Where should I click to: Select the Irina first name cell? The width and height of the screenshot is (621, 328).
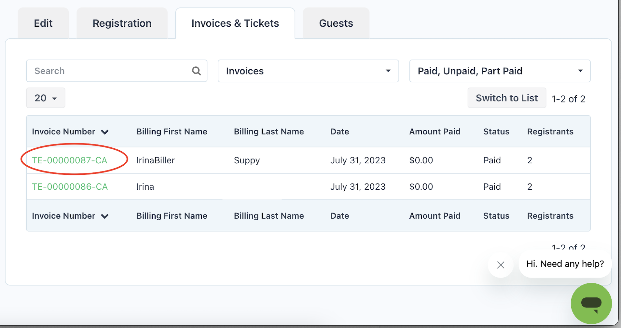(x=145, y=186)
